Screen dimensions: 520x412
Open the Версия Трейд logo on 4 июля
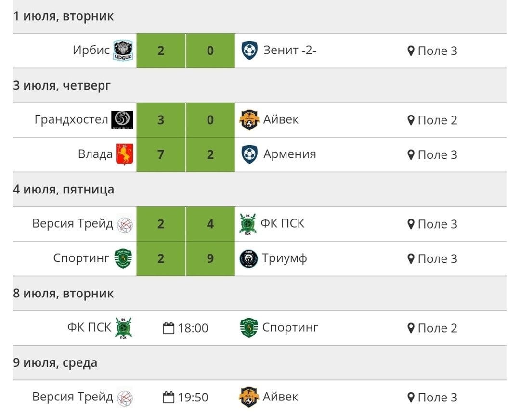click(125, 225)
